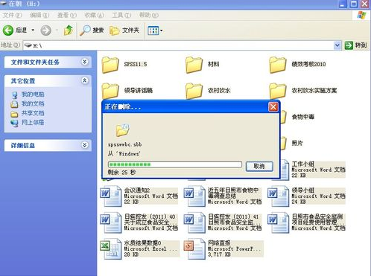The image size is (371, 279).
Task: Open the Favorites (收藏) menu
Action: point(94,16)
